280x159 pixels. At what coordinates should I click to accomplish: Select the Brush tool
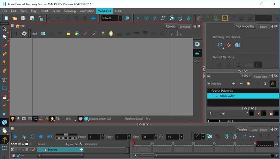point(4,46)
